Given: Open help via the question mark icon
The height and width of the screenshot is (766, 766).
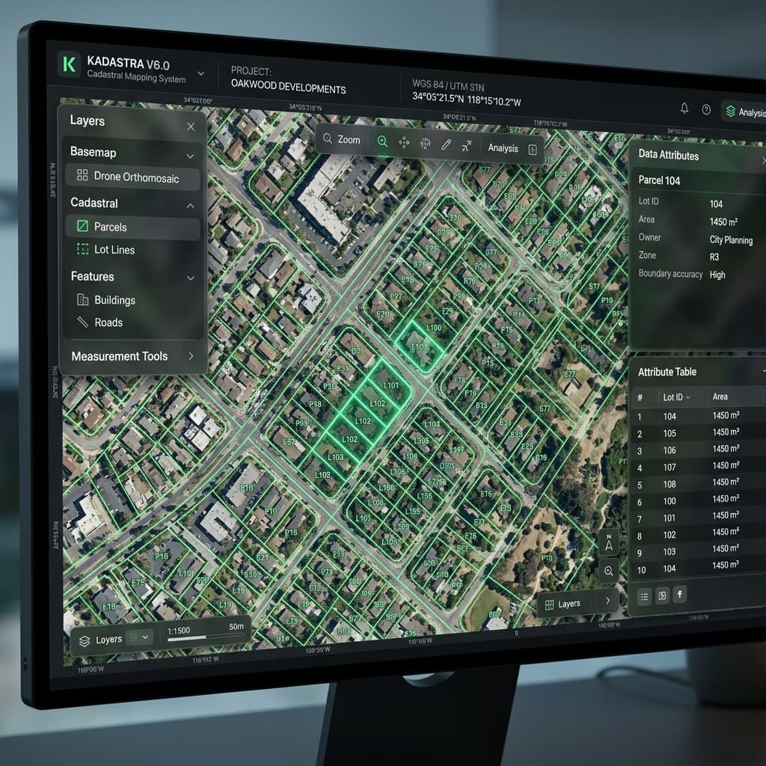Looking at the screenshot, I should [706, 109].
